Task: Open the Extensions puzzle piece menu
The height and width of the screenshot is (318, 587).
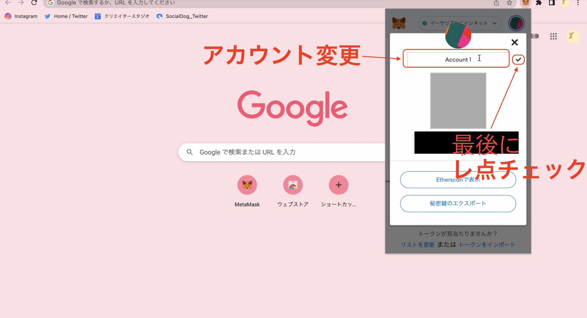Action: click(539, 3)
